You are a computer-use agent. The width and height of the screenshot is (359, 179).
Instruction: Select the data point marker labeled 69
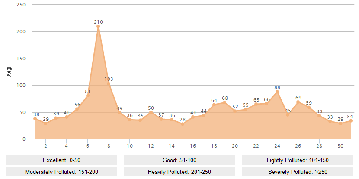pyautogui.click(x=298, y=102)
